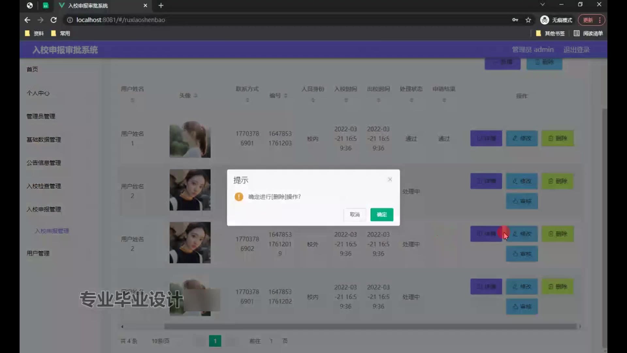Viewport: 627px width, 353px height.
Task: Open a new browser tab with plus icon
Action: [x=161, y=6]
